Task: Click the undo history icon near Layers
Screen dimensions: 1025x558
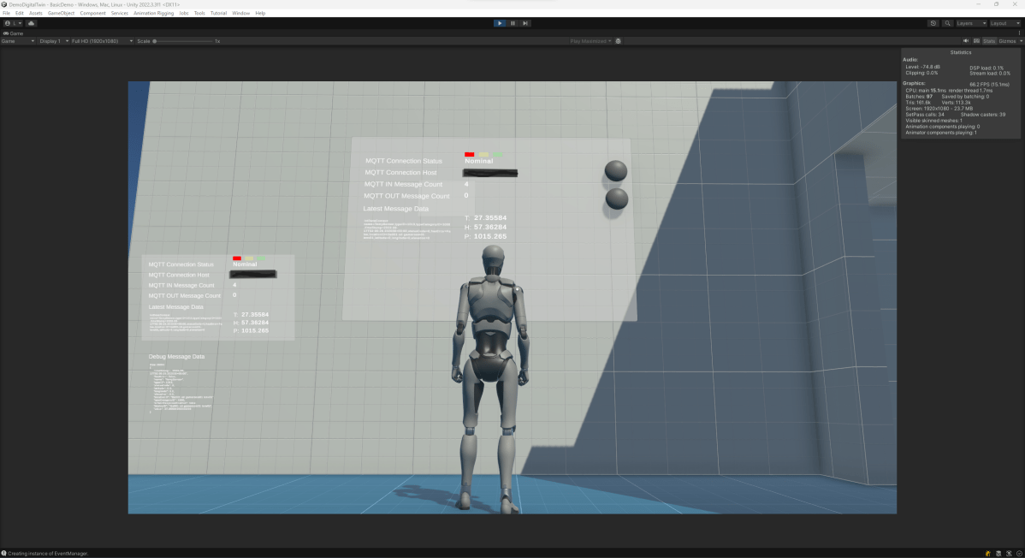Action: (x=933, y=23)
